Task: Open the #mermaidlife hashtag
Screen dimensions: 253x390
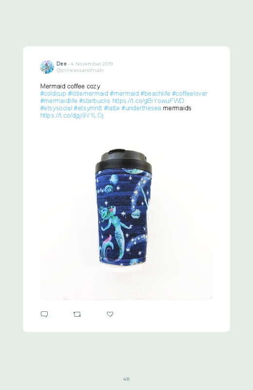Action: [x=58, y=101]
